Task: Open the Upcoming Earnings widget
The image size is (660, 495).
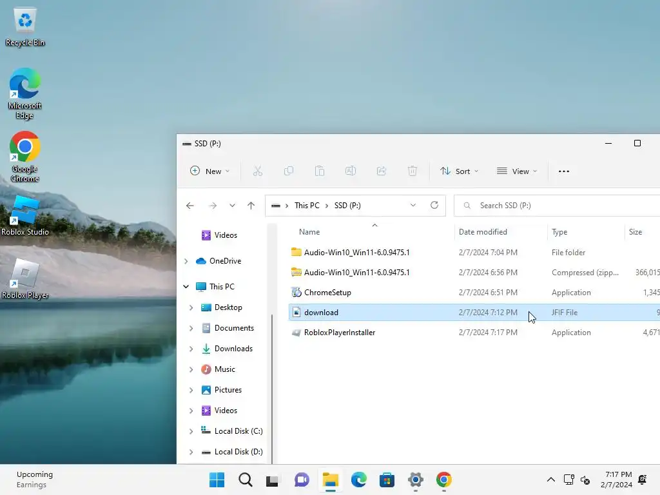Action: click(x=35, y=480)
